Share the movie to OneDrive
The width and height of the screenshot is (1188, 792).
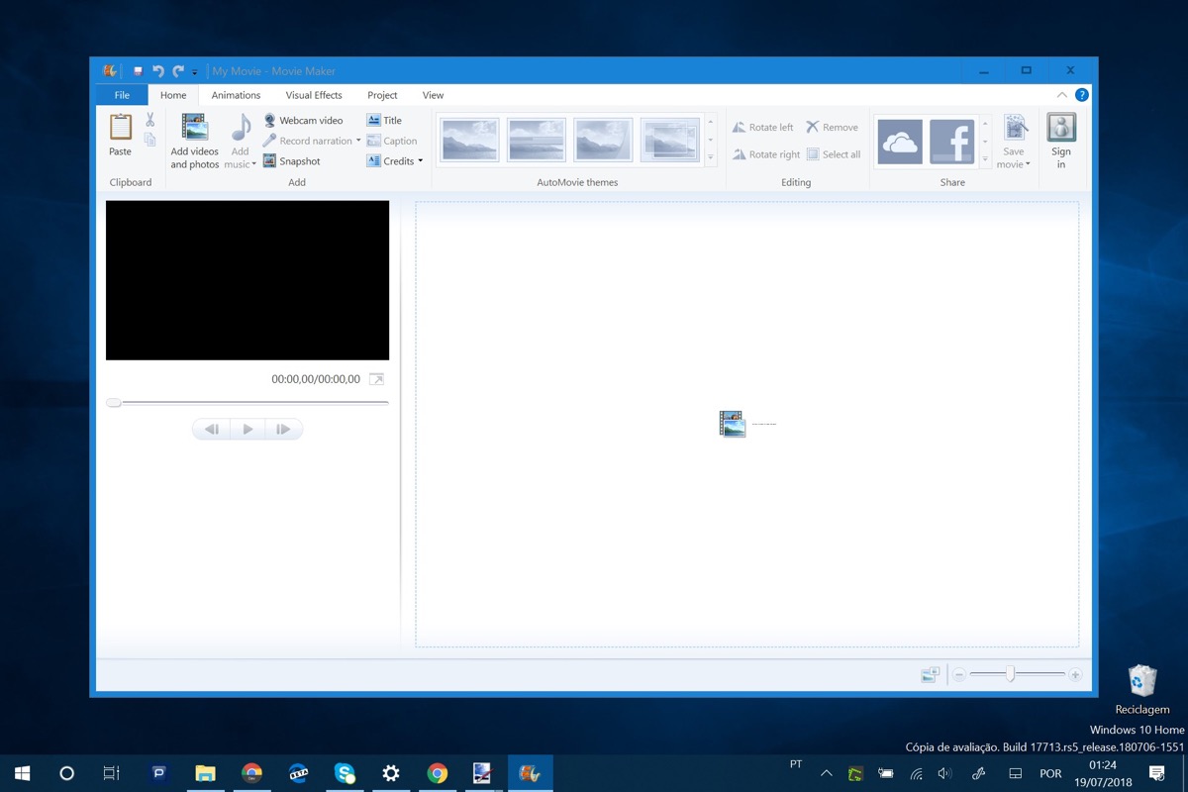(899, 142)
